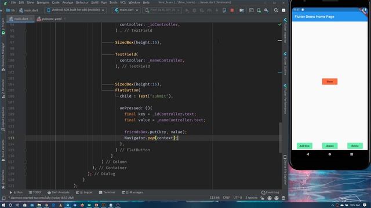Click the sad smiley feedback icon
Viewport: 371px width, 208px height.
(277, 198)
